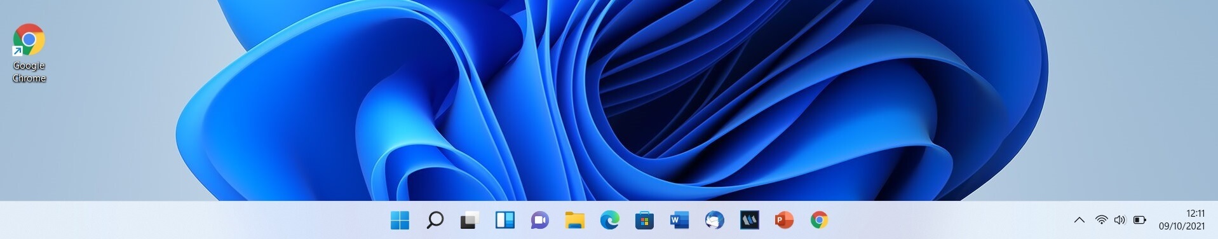Open Task View from taskbar
This screenshot has width=1218, height=239.
coord(470,220)
